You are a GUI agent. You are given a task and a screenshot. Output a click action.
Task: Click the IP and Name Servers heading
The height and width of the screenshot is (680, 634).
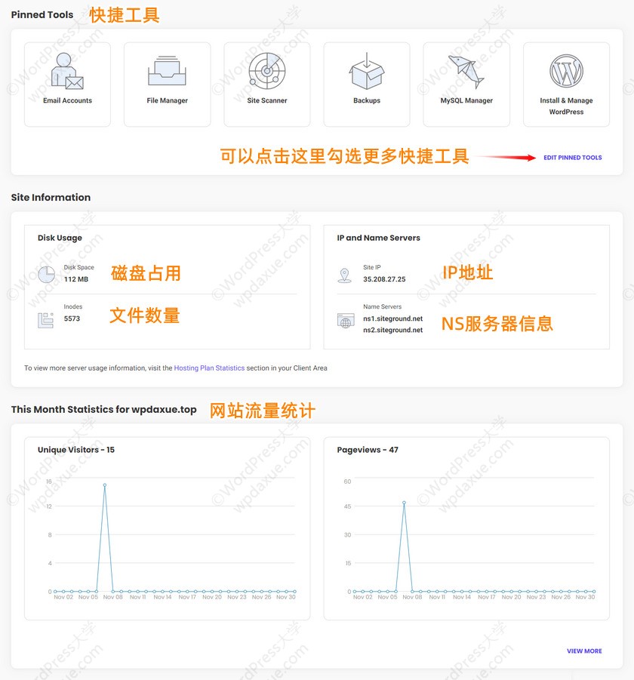coord(379,238)
